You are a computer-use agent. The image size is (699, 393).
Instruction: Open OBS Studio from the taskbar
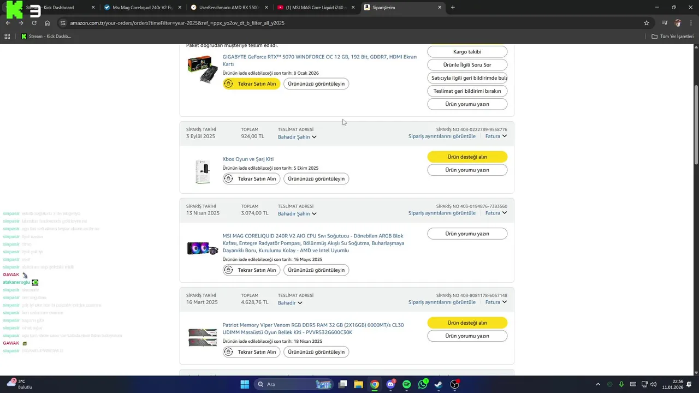tap(455, 384)
